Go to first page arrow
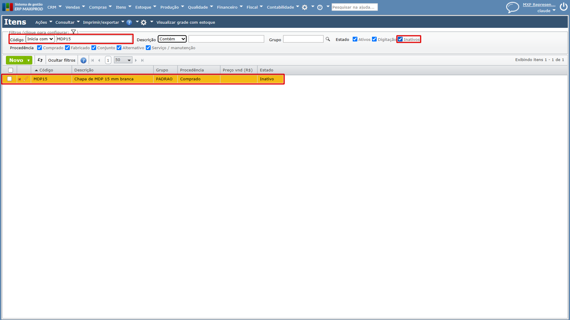This screenshot has height=320, width=570. click(x=92, y=60)
